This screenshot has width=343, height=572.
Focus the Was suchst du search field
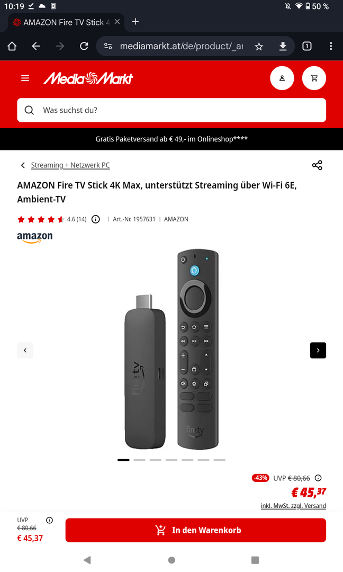coord(171,110)
